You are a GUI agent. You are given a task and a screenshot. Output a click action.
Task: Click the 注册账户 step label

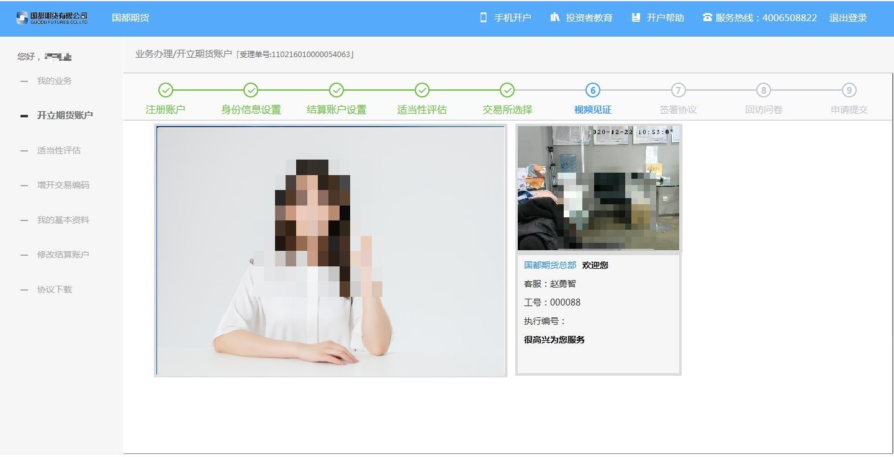[x=166, y=110]
